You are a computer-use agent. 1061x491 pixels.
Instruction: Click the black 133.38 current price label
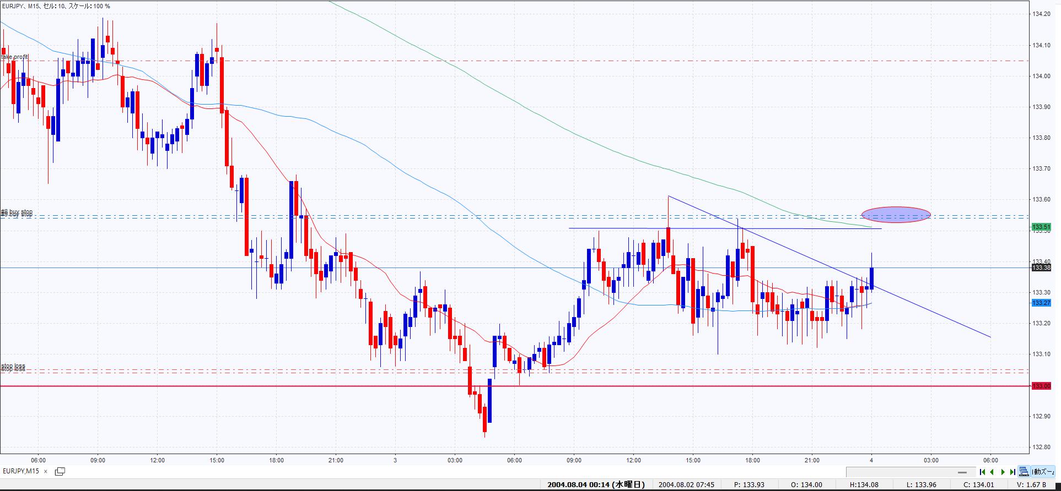coord(1041,268)
